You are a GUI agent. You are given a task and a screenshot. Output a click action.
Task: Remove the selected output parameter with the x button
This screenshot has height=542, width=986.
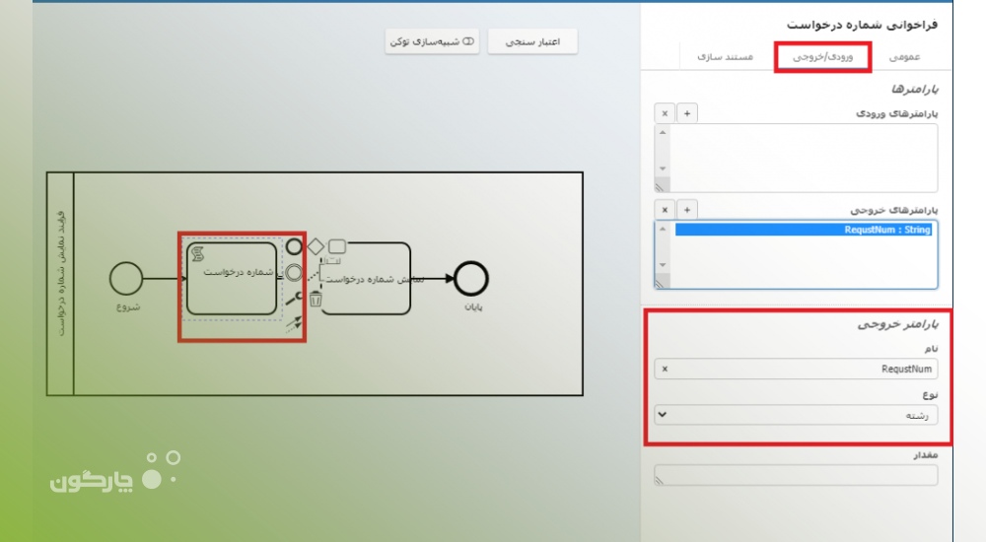click(x=665, y=210)
